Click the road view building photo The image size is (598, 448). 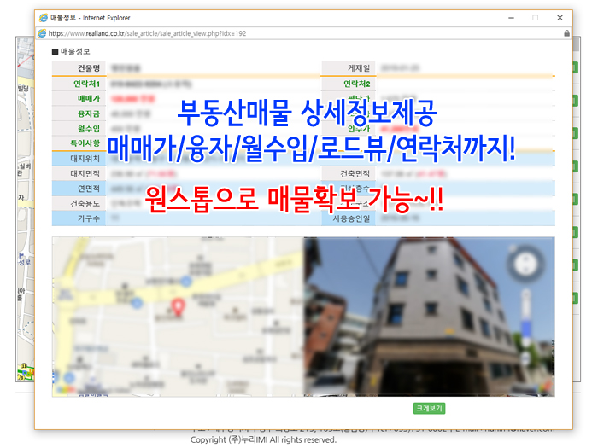point(430,317)
